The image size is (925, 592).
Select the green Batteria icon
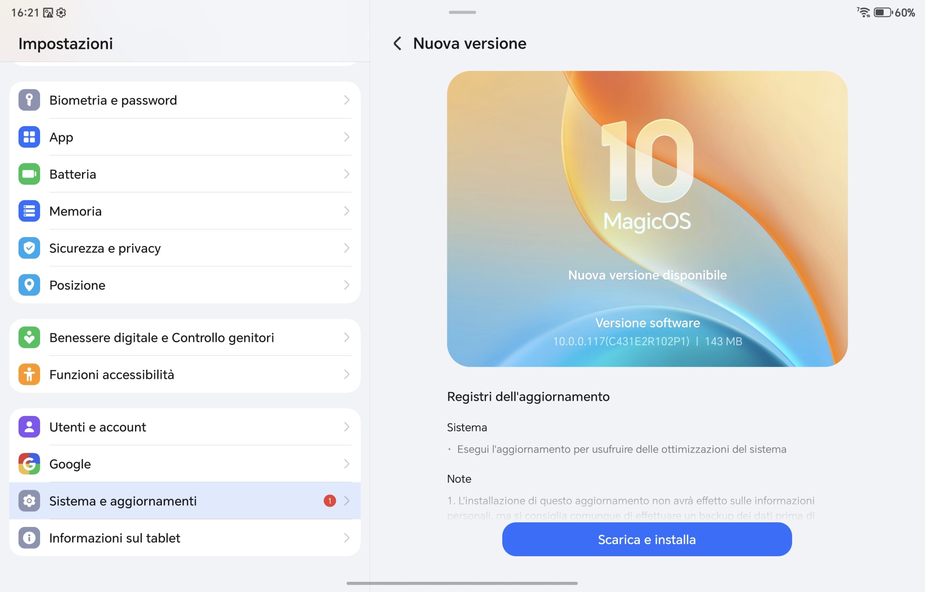pyautogui.click(x=29, y=174)
